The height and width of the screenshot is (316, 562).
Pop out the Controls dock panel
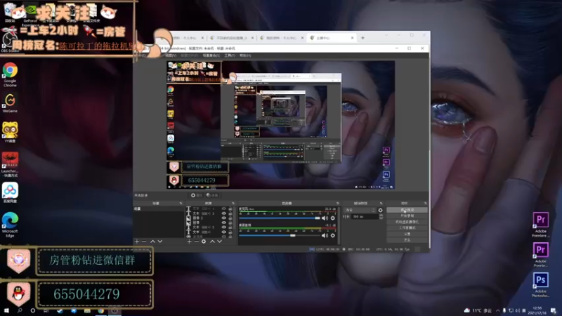click(x=426, y=204)
